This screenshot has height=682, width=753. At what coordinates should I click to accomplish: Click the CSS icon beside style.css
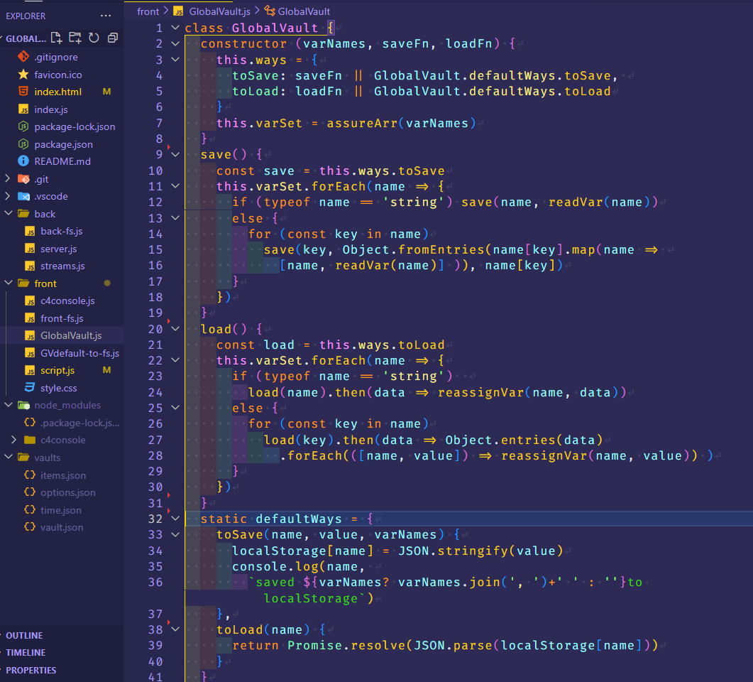[30, 387]
